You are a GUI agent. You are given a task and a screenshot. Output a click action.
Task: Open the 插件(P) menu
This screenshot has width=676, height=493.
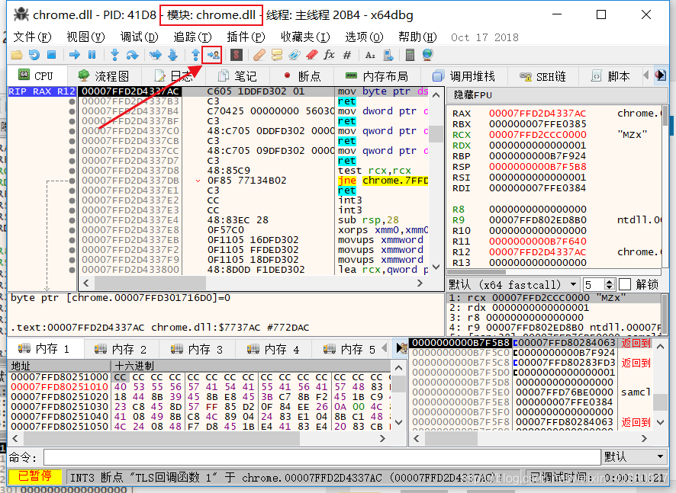tap(246, 37)
